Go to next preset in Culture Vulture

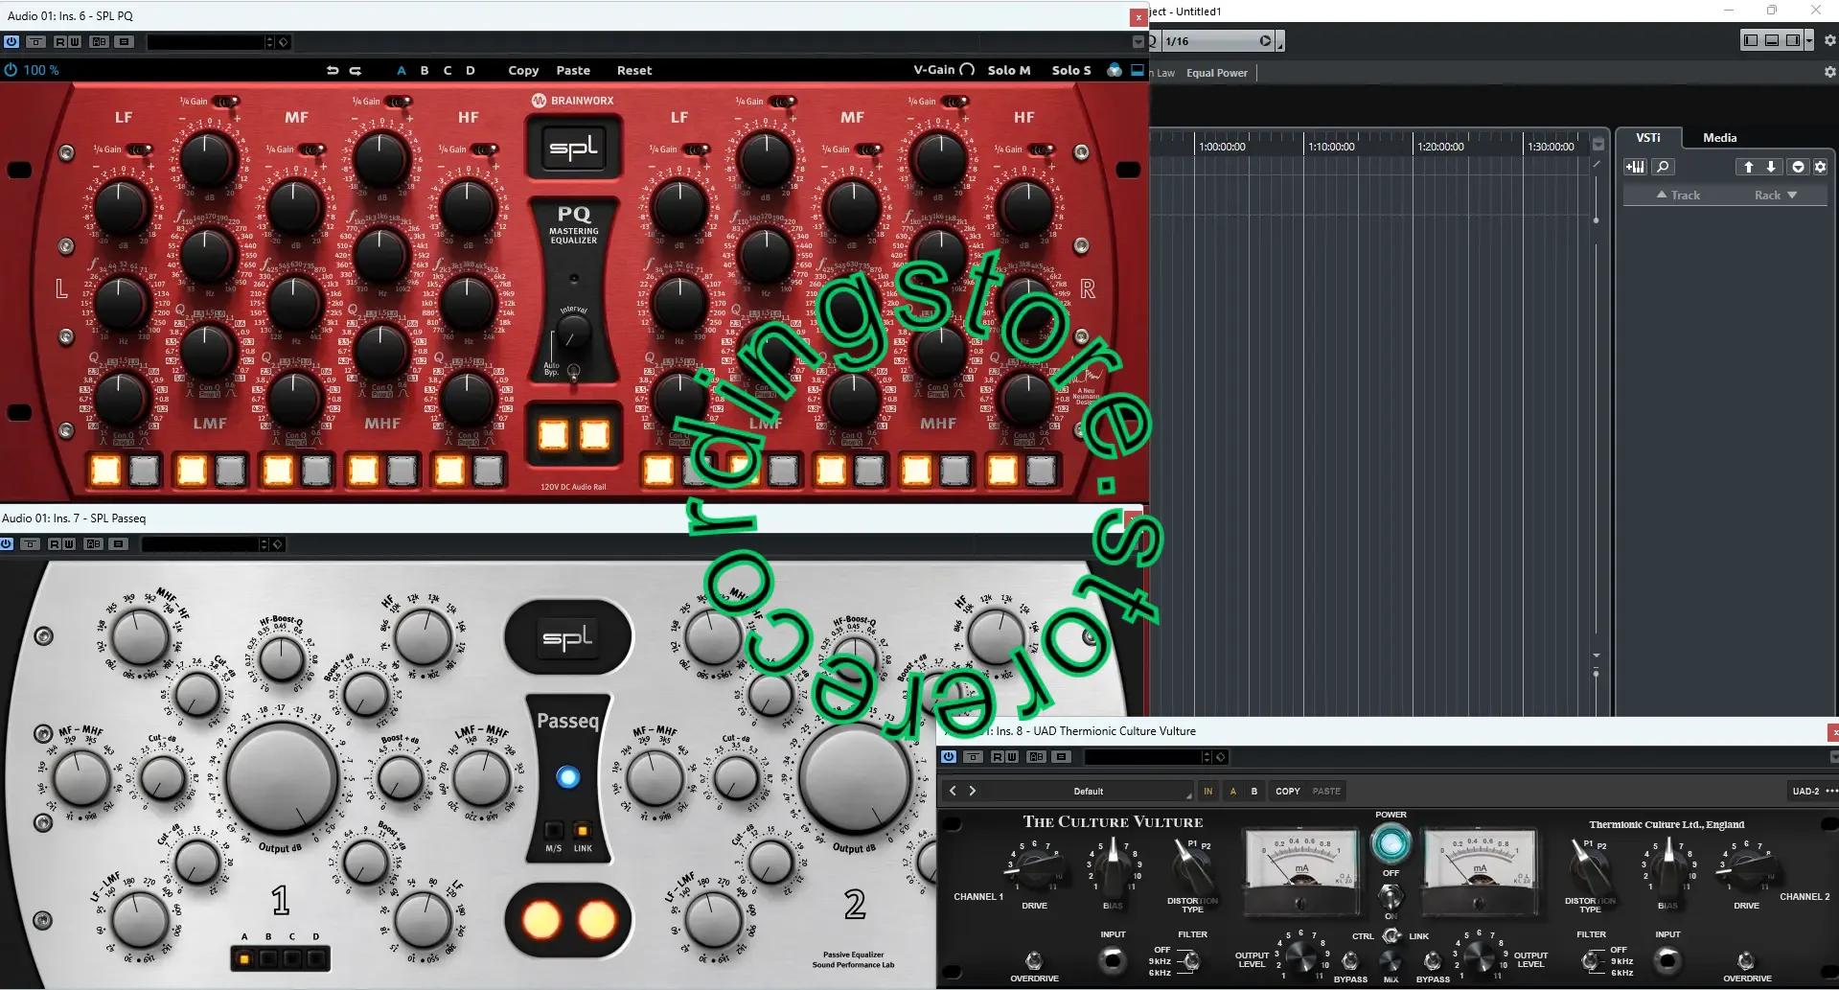click(973, 791)
